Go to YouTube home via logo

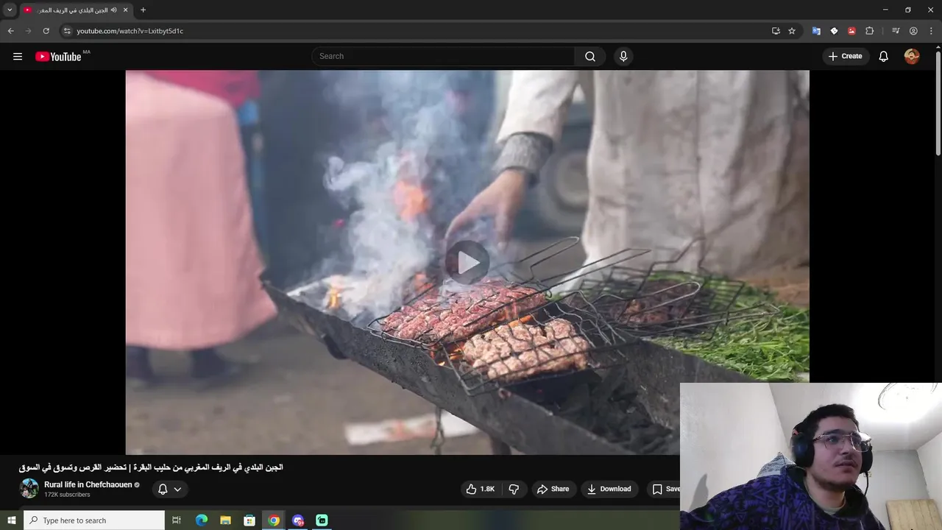click(58, 57)
